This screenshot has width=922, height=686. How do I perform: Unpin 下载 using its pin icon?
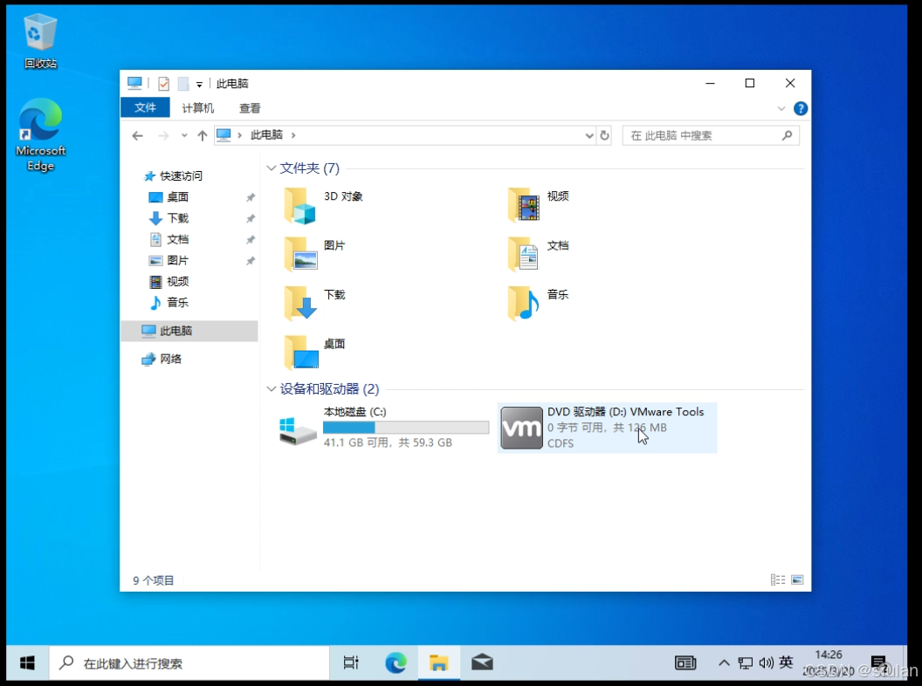point(251,219)
